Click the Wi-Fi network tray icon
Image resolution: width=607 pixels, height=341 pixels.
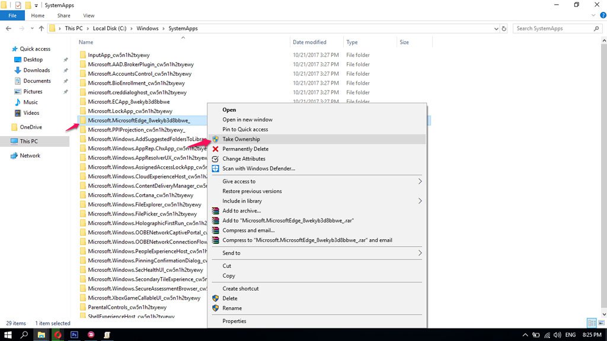(547, 335)
